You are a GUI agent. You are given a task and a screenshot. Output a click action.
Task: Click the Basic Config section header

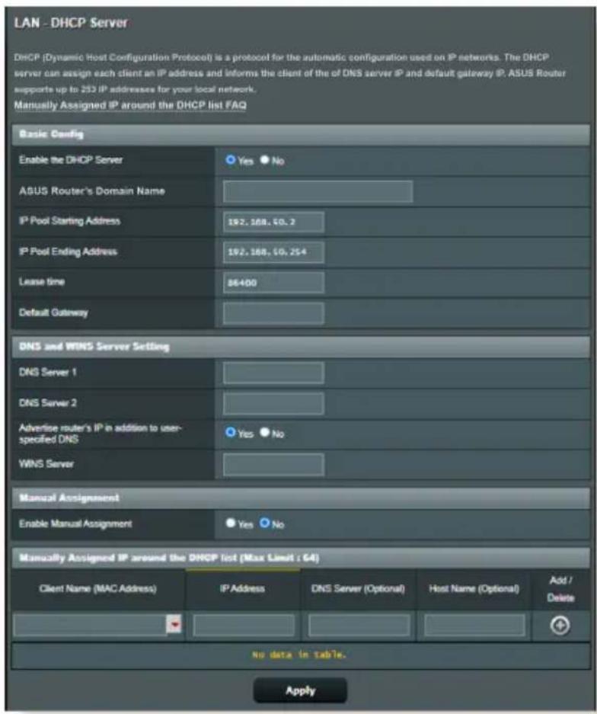point(301,134)
